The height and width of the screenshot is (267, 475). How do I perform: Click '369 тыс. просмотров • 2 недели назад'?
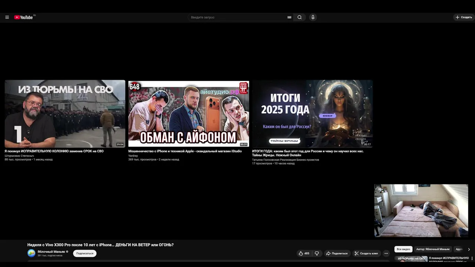154,159
